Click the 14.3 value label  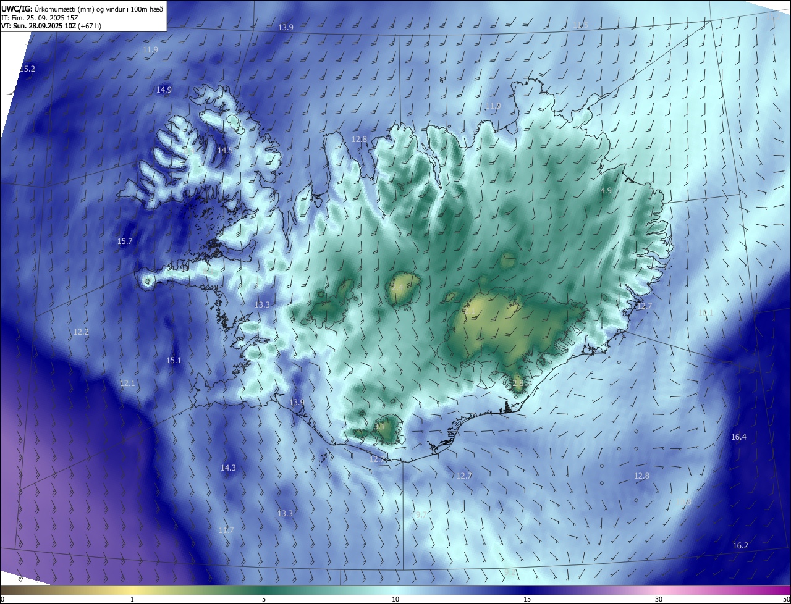(228, 468)
